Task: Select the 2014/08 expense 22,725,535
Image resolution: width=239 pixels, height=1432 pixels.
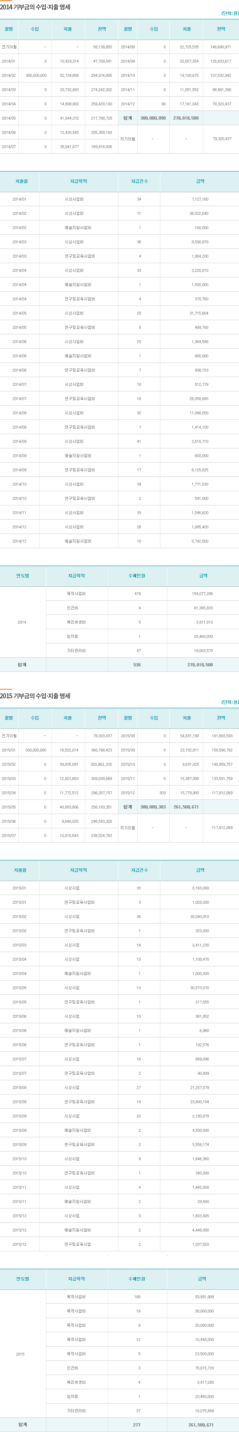Action: [189, 47]
